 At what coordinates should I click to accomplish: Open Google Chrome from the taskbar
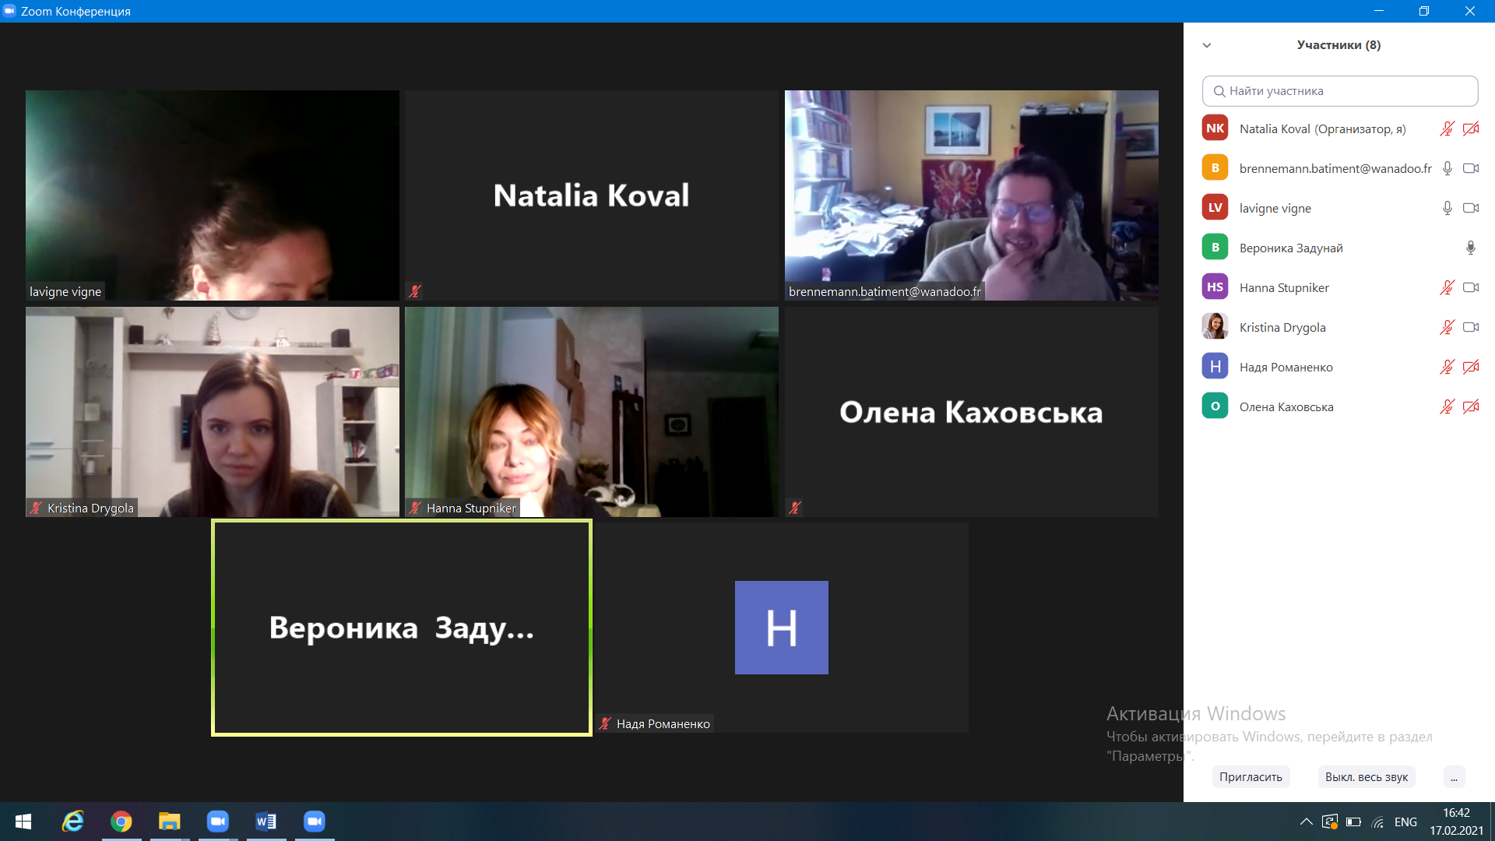[x=121, y=822]
